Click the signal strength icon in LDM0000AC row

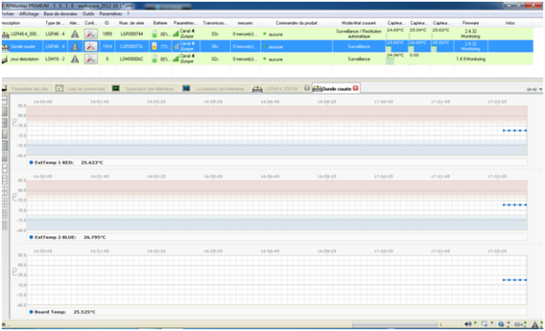176,59
